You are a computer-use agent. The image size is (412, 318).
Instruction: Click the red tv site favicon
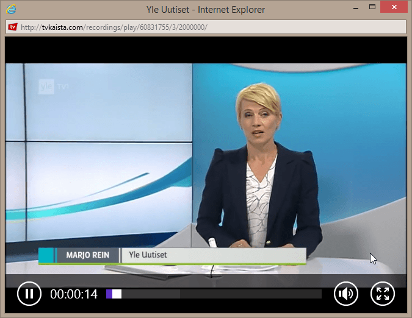[13, 27]
